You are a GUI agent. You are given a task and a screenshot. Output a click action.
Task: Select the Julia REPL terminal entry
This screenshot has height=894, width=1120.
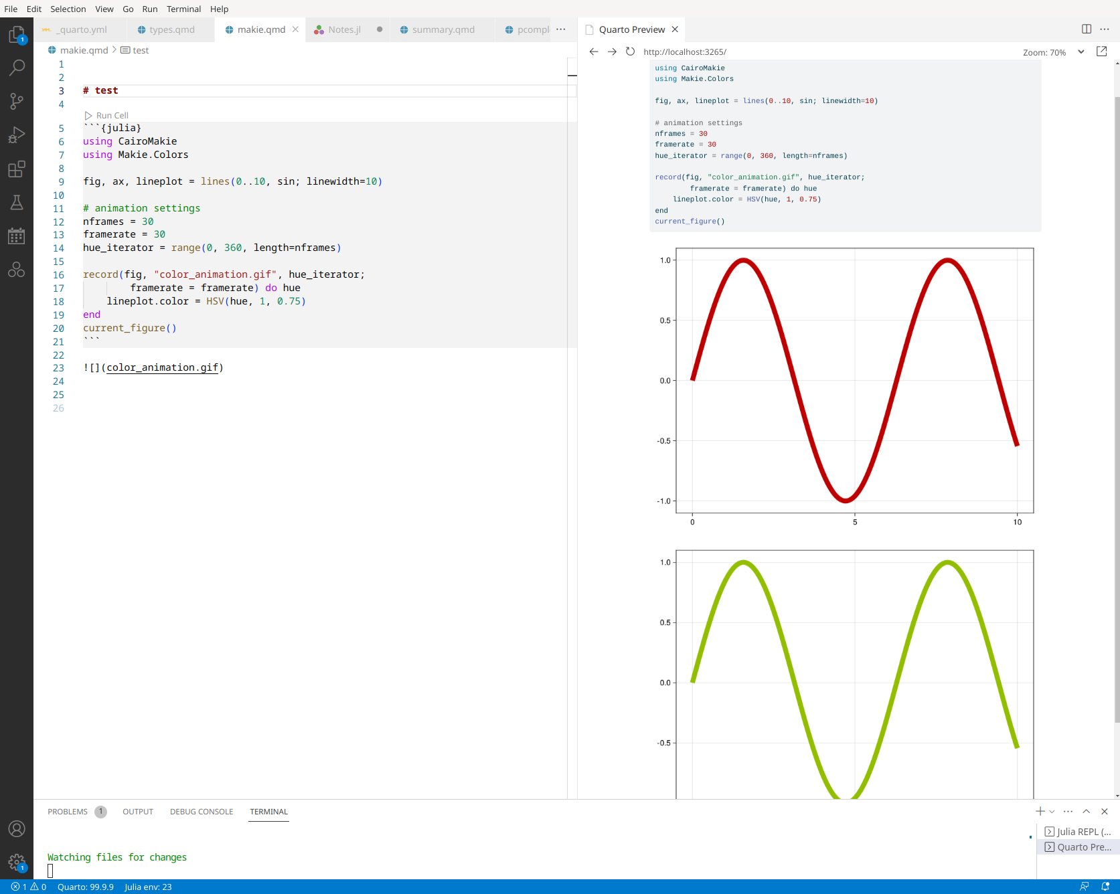pyautogui.click(x=1078, y=832)
